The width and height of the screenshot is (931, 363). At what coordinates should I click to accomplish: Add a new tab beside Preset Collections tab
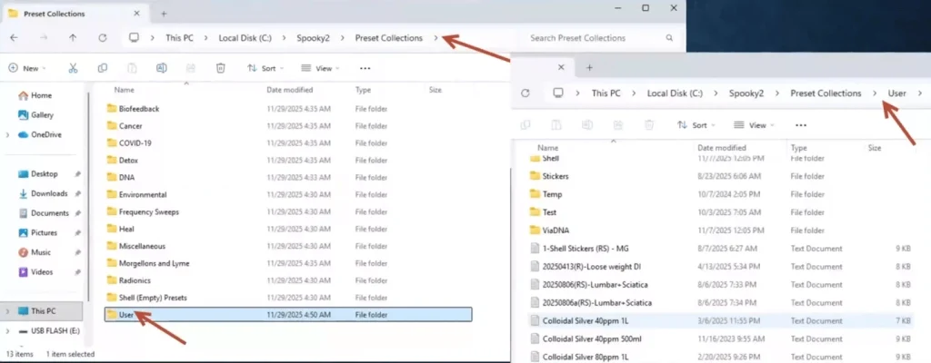164,14
